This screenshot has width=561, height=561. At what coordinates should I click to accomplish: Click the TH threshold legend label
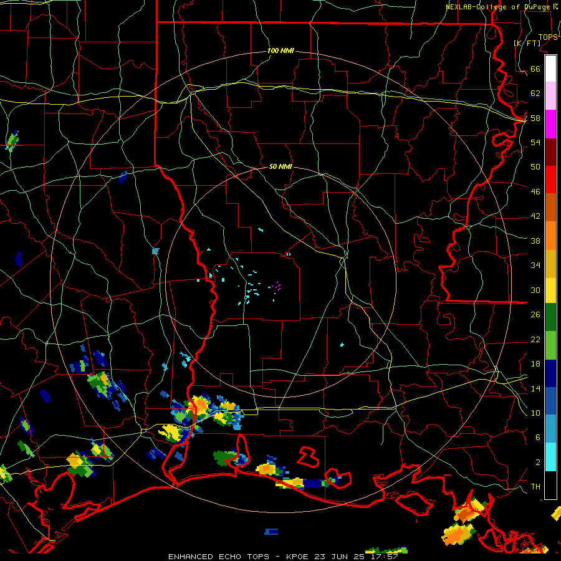tap(535, 487)
